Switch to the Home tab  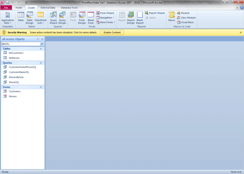coord(19,7)
